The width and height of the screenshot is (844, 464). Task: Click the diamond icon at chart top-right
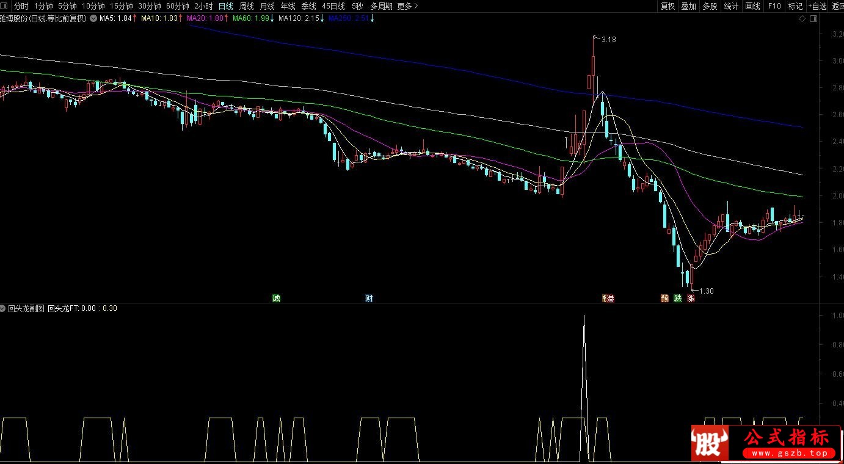[802, 19]
